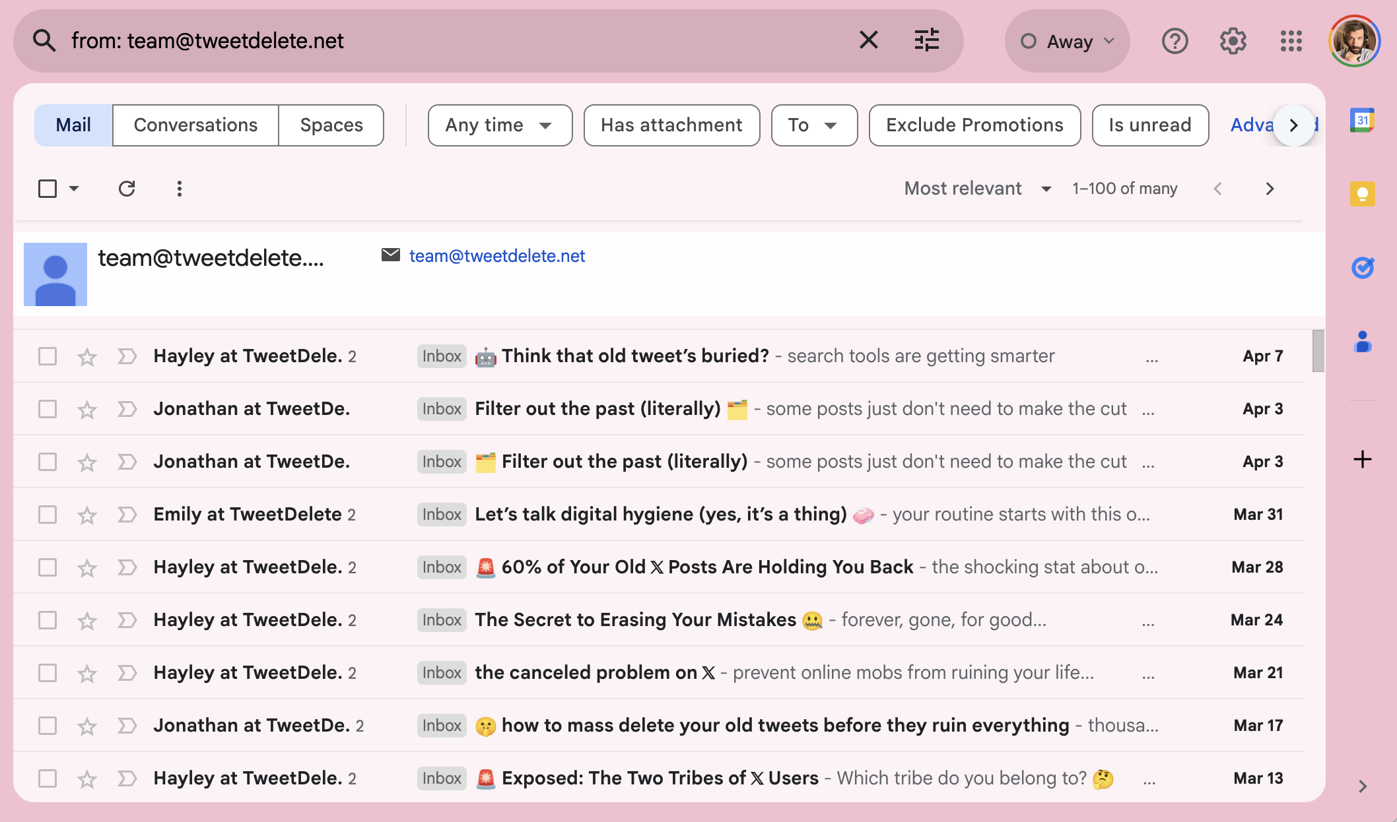Open the Most relevant sort dropdown
The height and width of the screenshot is (822, 1397).
(978, 189)
